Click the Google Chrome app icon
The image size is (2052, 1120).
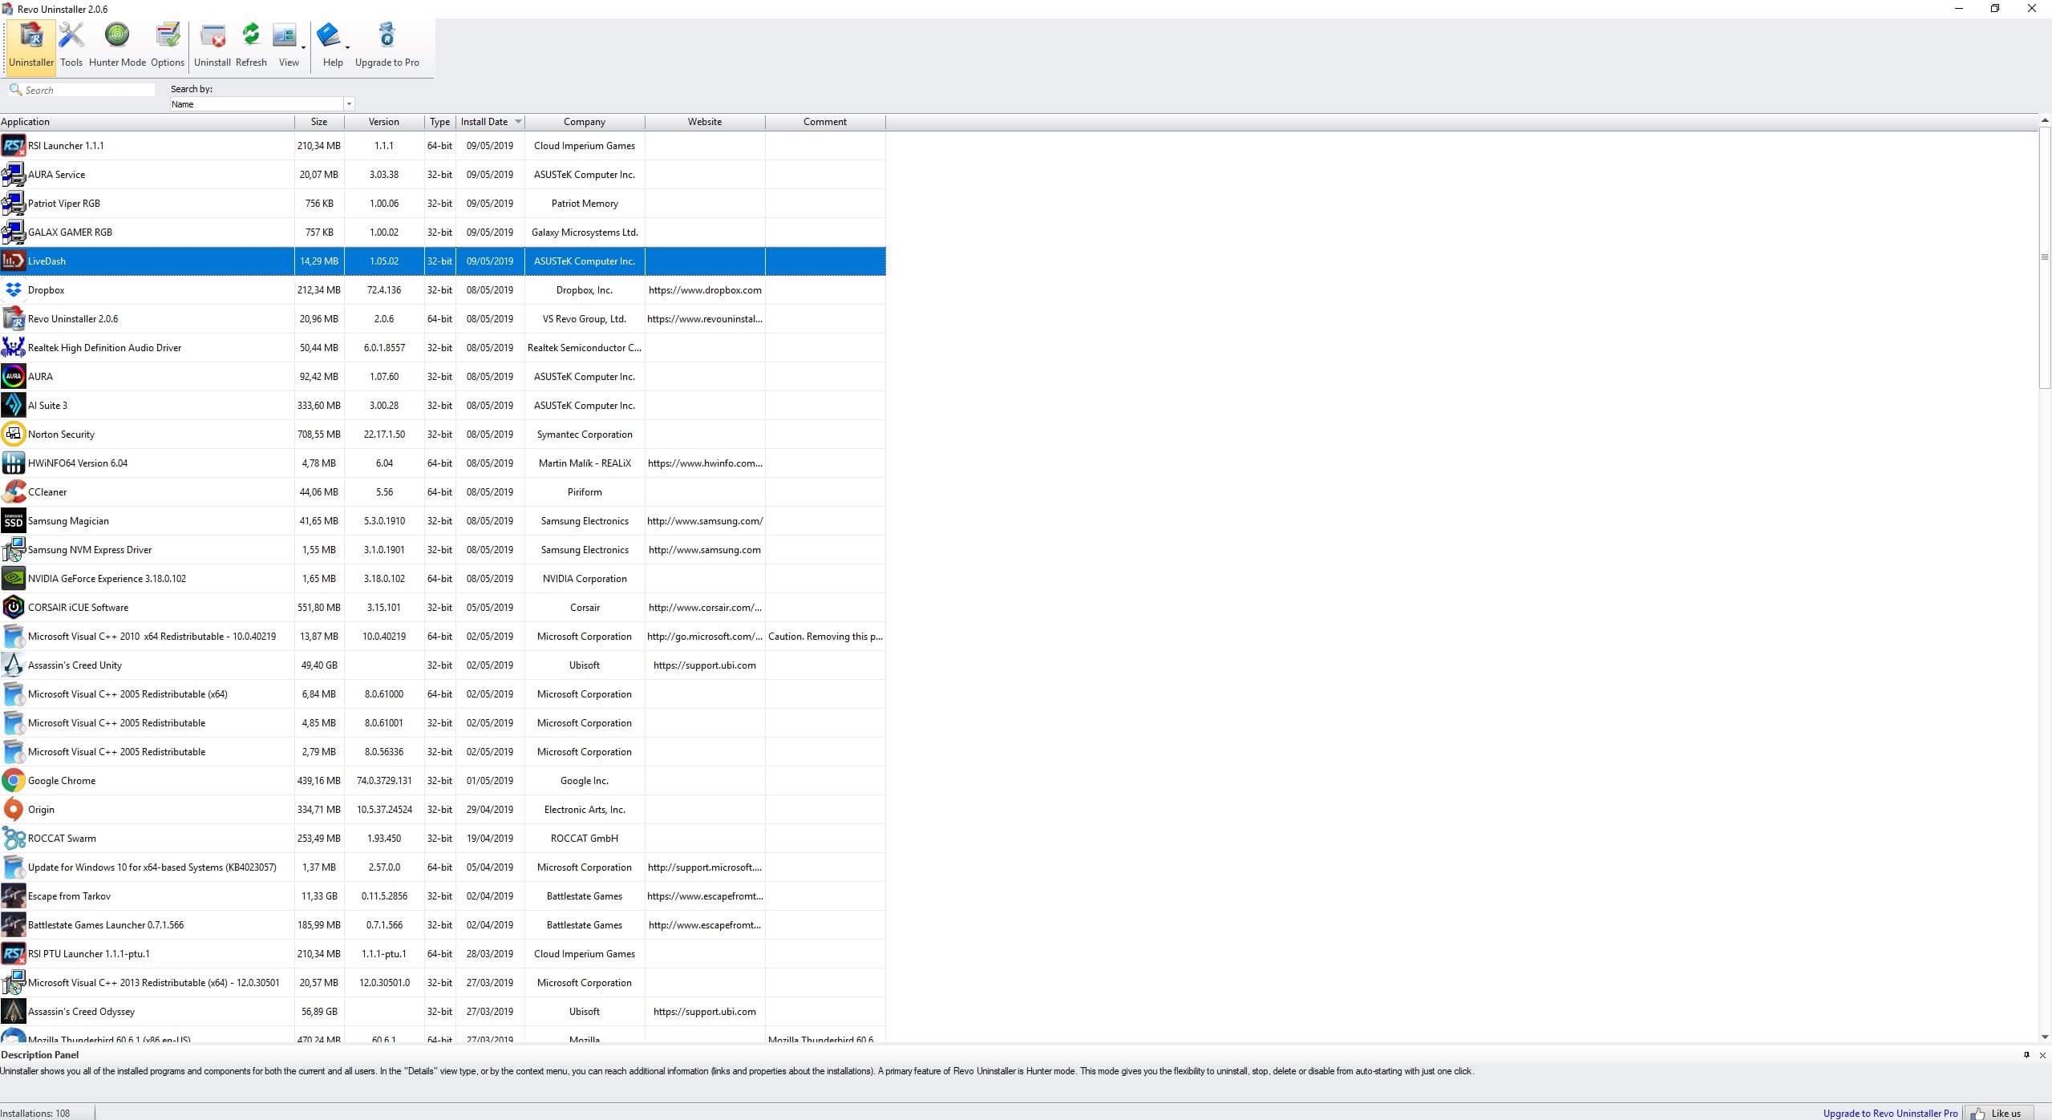[14, 781]
